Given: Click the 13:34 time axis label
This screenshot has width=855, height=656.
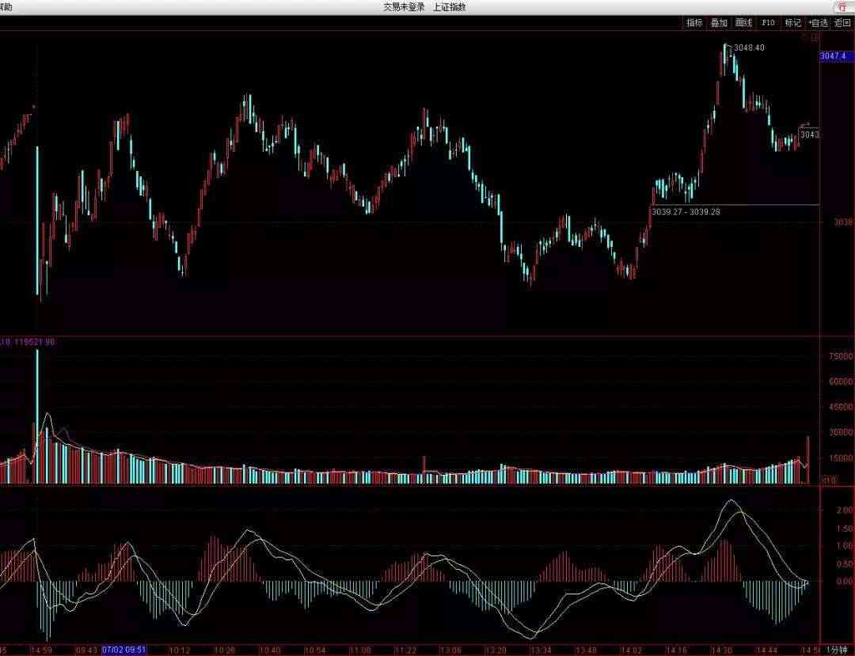Looking at the screenshot, I should click(x=541, y=650).
